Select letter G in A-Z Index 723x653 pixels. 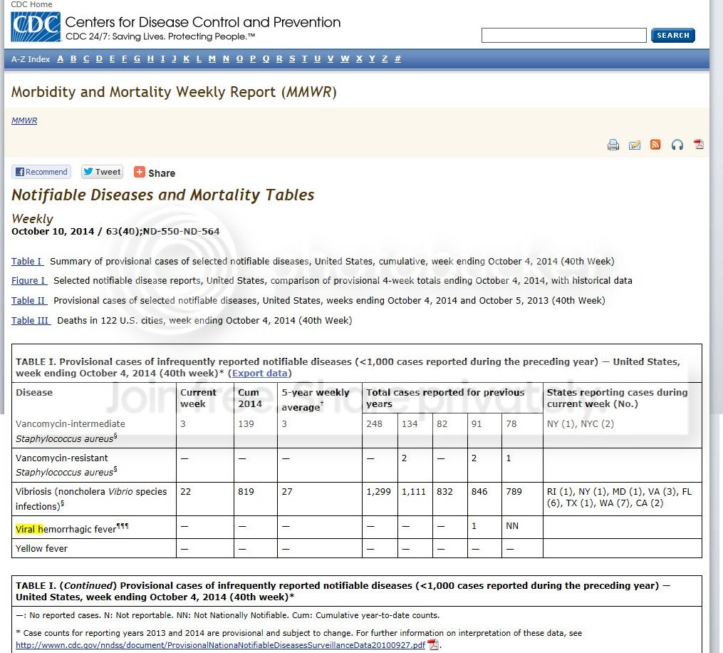click(x=137, y=58)
